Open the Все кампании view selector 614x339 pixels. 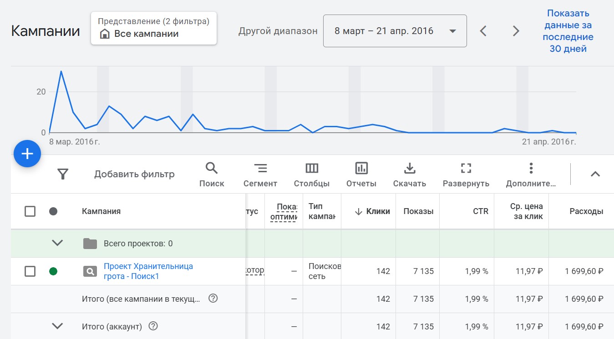coord(154,28)
